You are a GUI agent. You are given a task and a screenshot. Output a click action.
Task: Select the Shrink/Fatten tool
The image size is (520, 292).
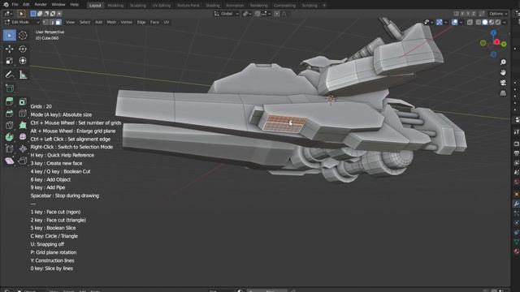click(23, 149)
